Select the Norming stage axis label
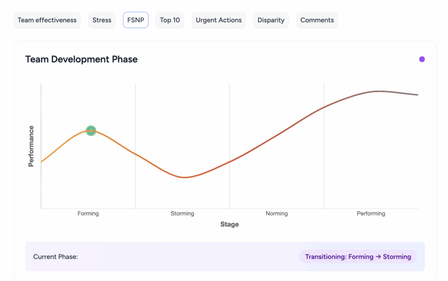The width and height of the screenshot is (448, 281). coord(276,214)
